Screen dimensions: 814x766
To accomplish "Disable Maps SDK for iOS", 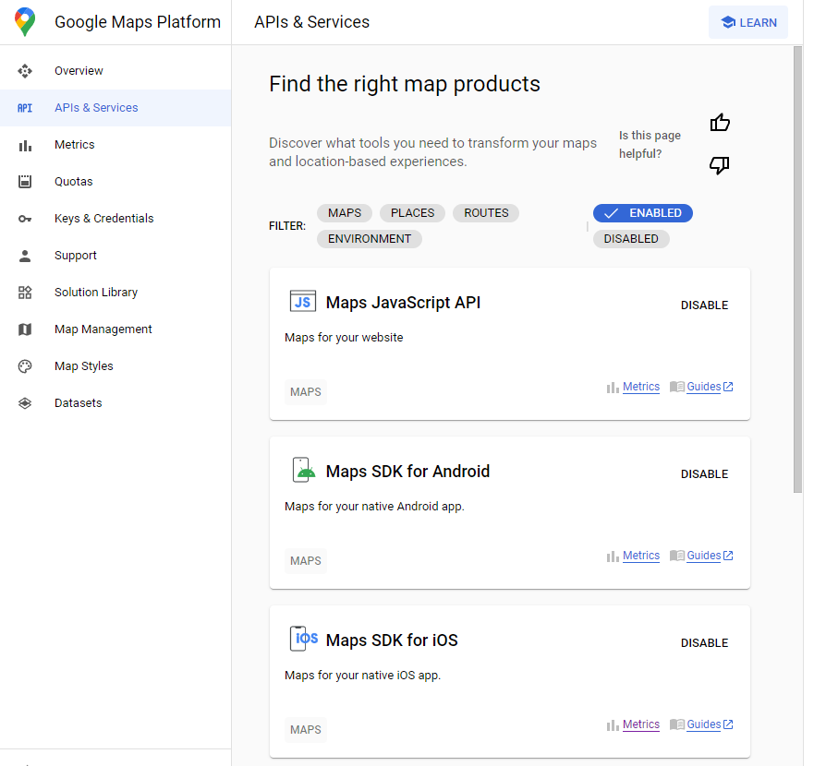I will tap(704, 643).
